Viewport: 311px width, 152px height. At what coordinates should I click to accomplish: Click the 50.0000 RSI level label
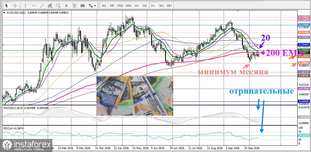[x=304, y=135]
